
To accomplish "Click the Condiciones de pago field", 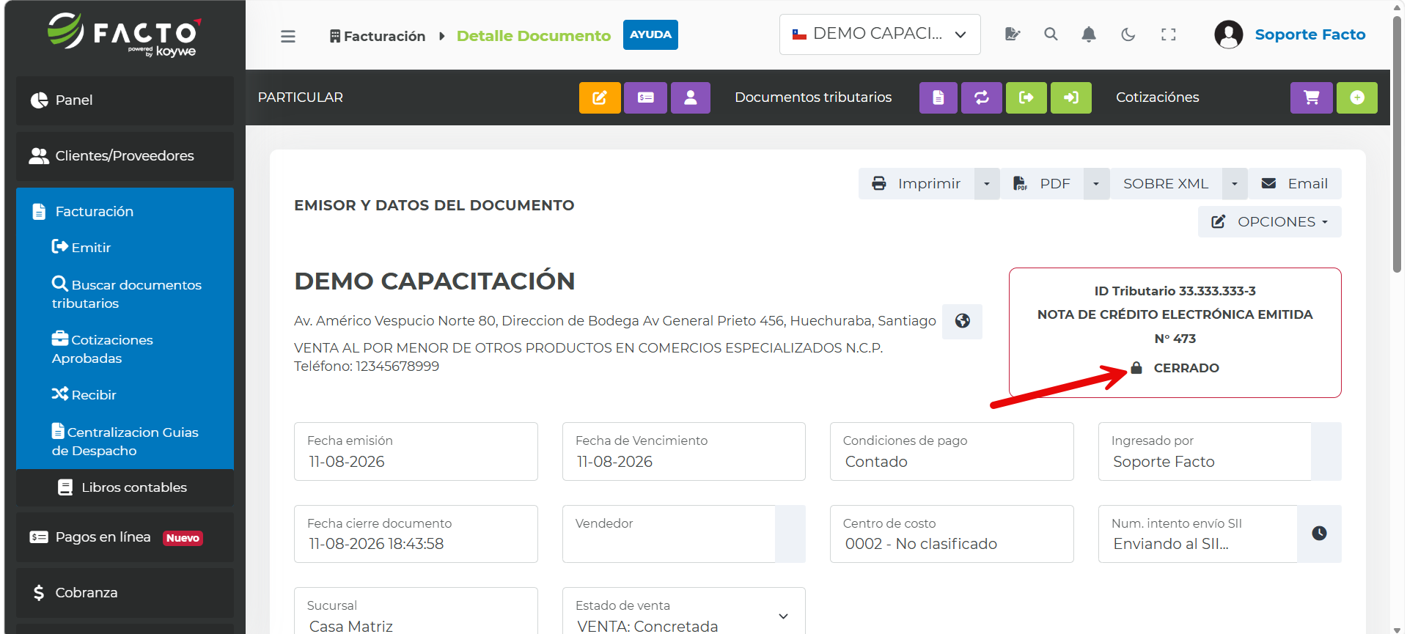I will click(952, 451).
